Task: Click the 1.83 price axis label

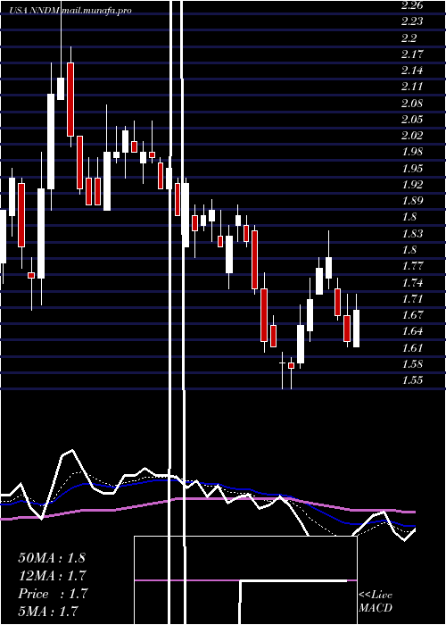Action: tap(412, 234)
